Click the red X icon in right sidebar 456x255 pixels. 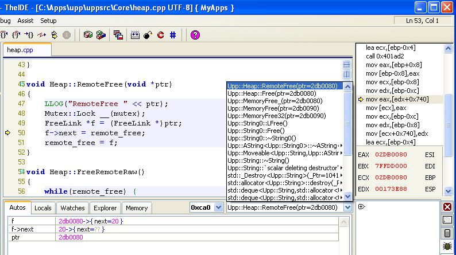[447, 207]
